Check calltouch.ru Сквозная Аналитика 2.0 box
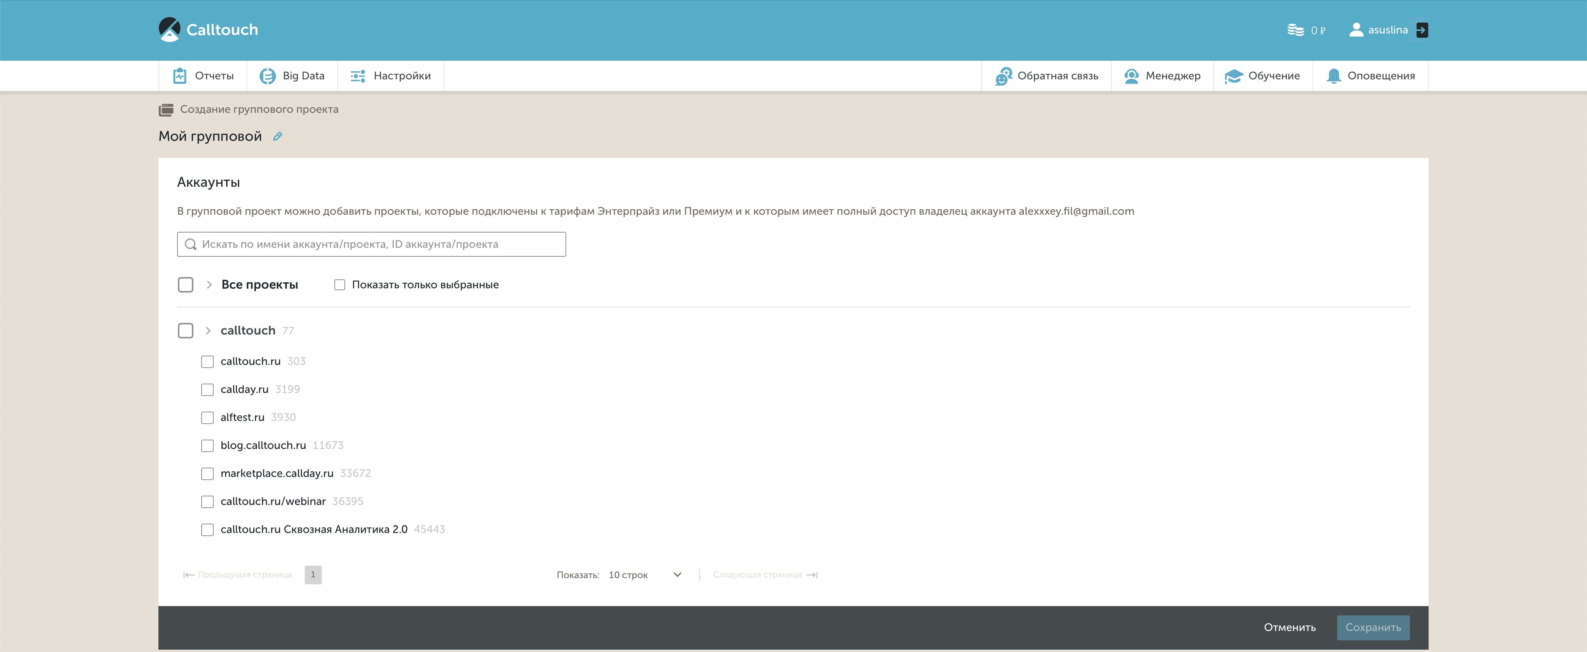Viewport: 1587px width, 652px height. coord(207,529)
